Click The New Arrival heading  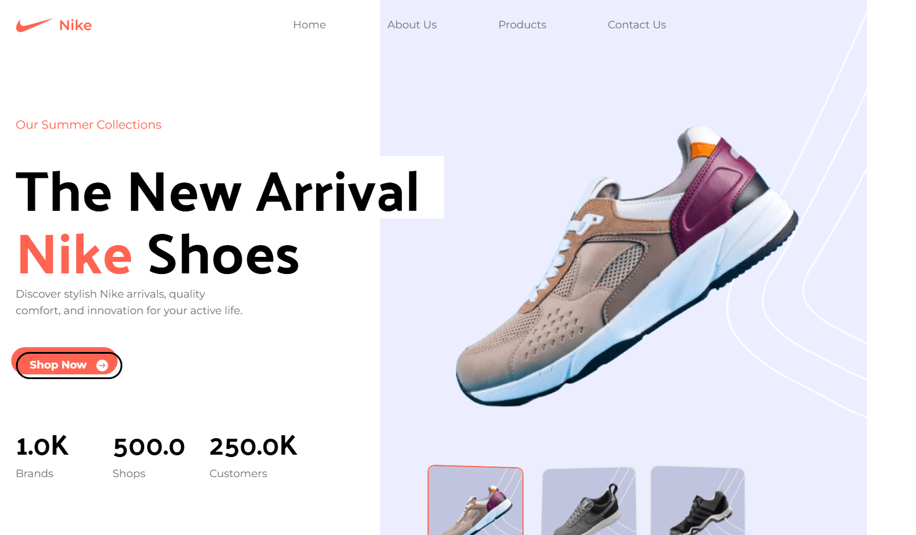[217, 191]
